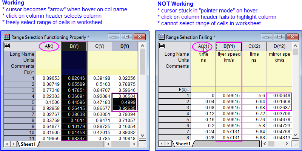Click the C(X2) column header in the Failing window
302x151 pixels.
pyautogui.click(x=254, y=46)
